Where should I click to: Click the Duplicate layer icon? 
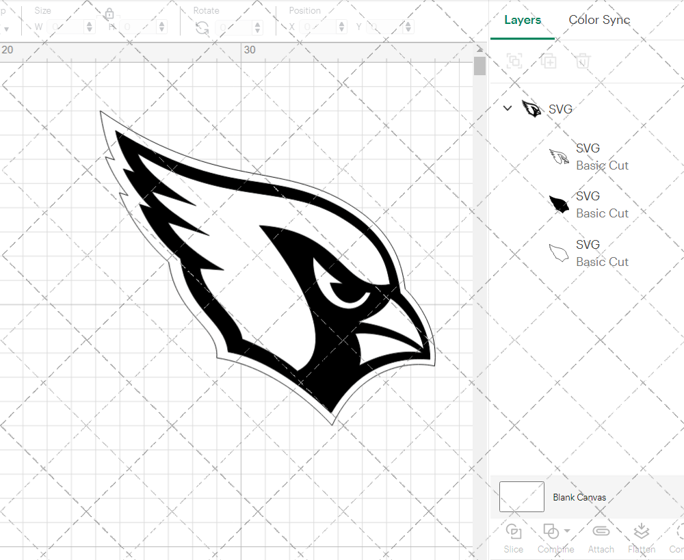tap(549, 61)
